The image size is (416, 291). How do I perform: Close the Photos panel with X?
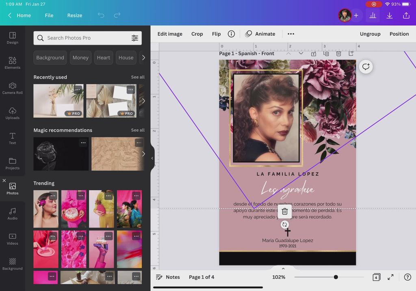[4, 180]
